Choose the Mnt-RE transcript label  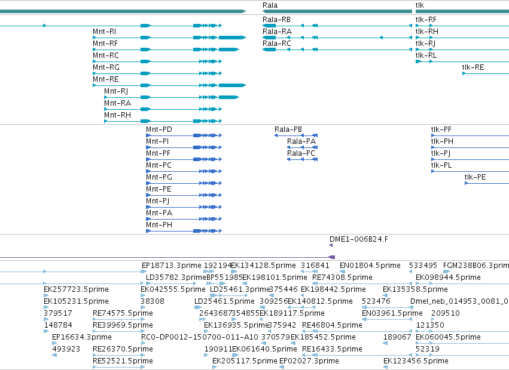pos(106,79)
